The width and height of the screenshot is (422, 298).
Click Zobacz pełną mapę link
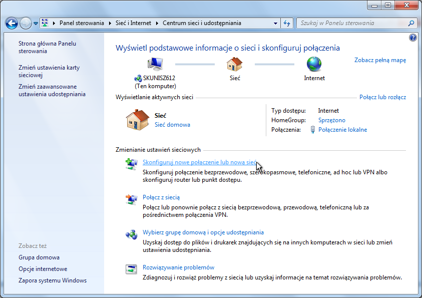point(380,60)
